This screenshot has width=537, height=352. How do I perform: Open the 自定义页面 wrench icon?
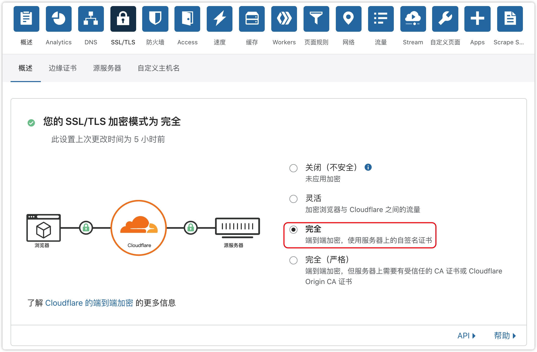445,19
